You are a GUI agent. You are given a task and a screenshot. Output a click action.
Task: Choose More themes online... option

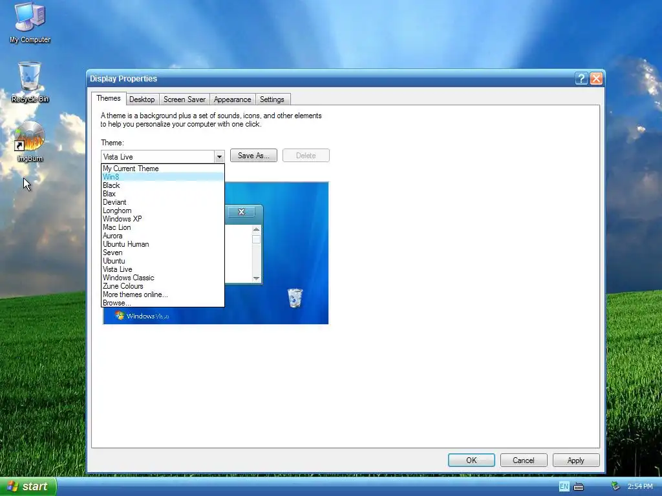pyautogui.click(x=162, y=294)
